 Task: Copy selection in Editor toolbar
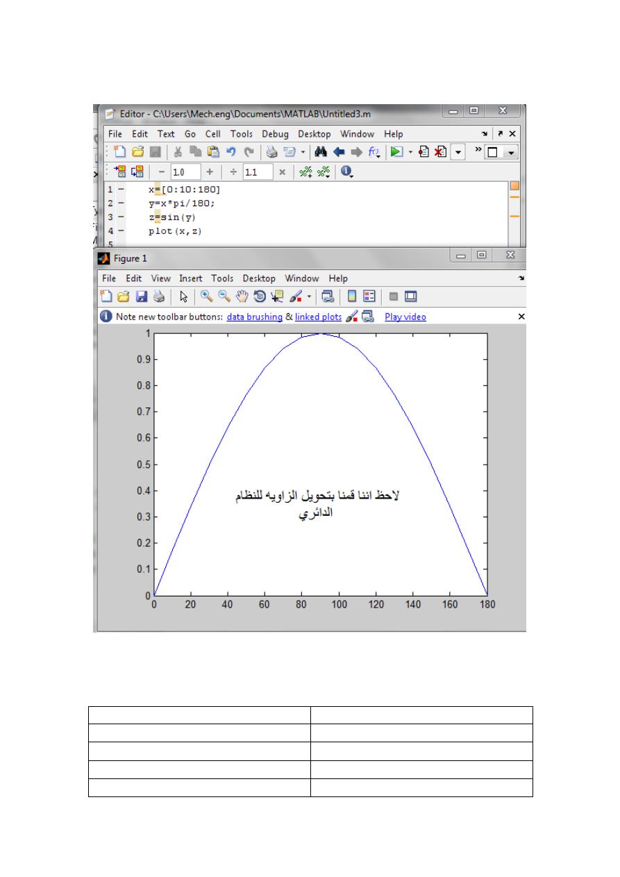tap(194, 151)
